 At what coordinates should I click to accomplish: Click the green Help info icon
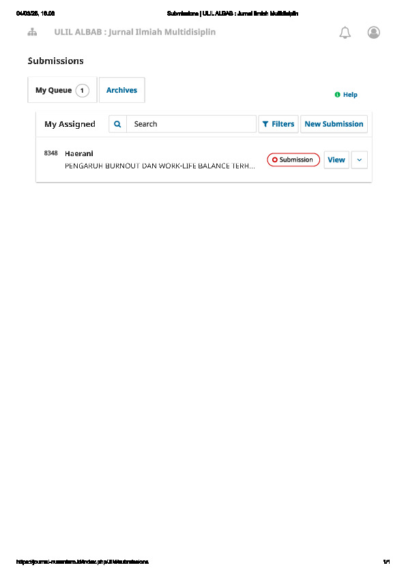(338, 95)
